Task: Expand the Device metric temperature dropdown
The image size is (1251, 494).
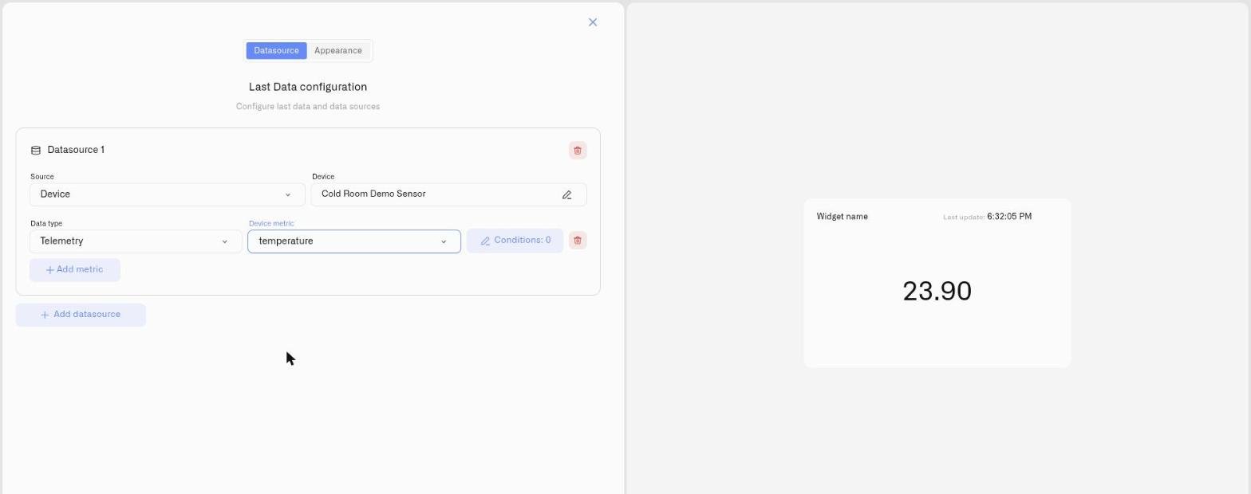Action: coord(354,241)
